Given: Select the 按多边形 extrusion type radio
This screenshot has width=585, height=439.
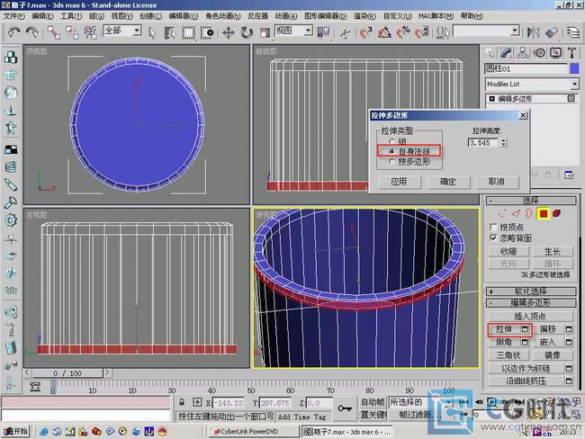Looking at the screenshot, I should (391, 162).
